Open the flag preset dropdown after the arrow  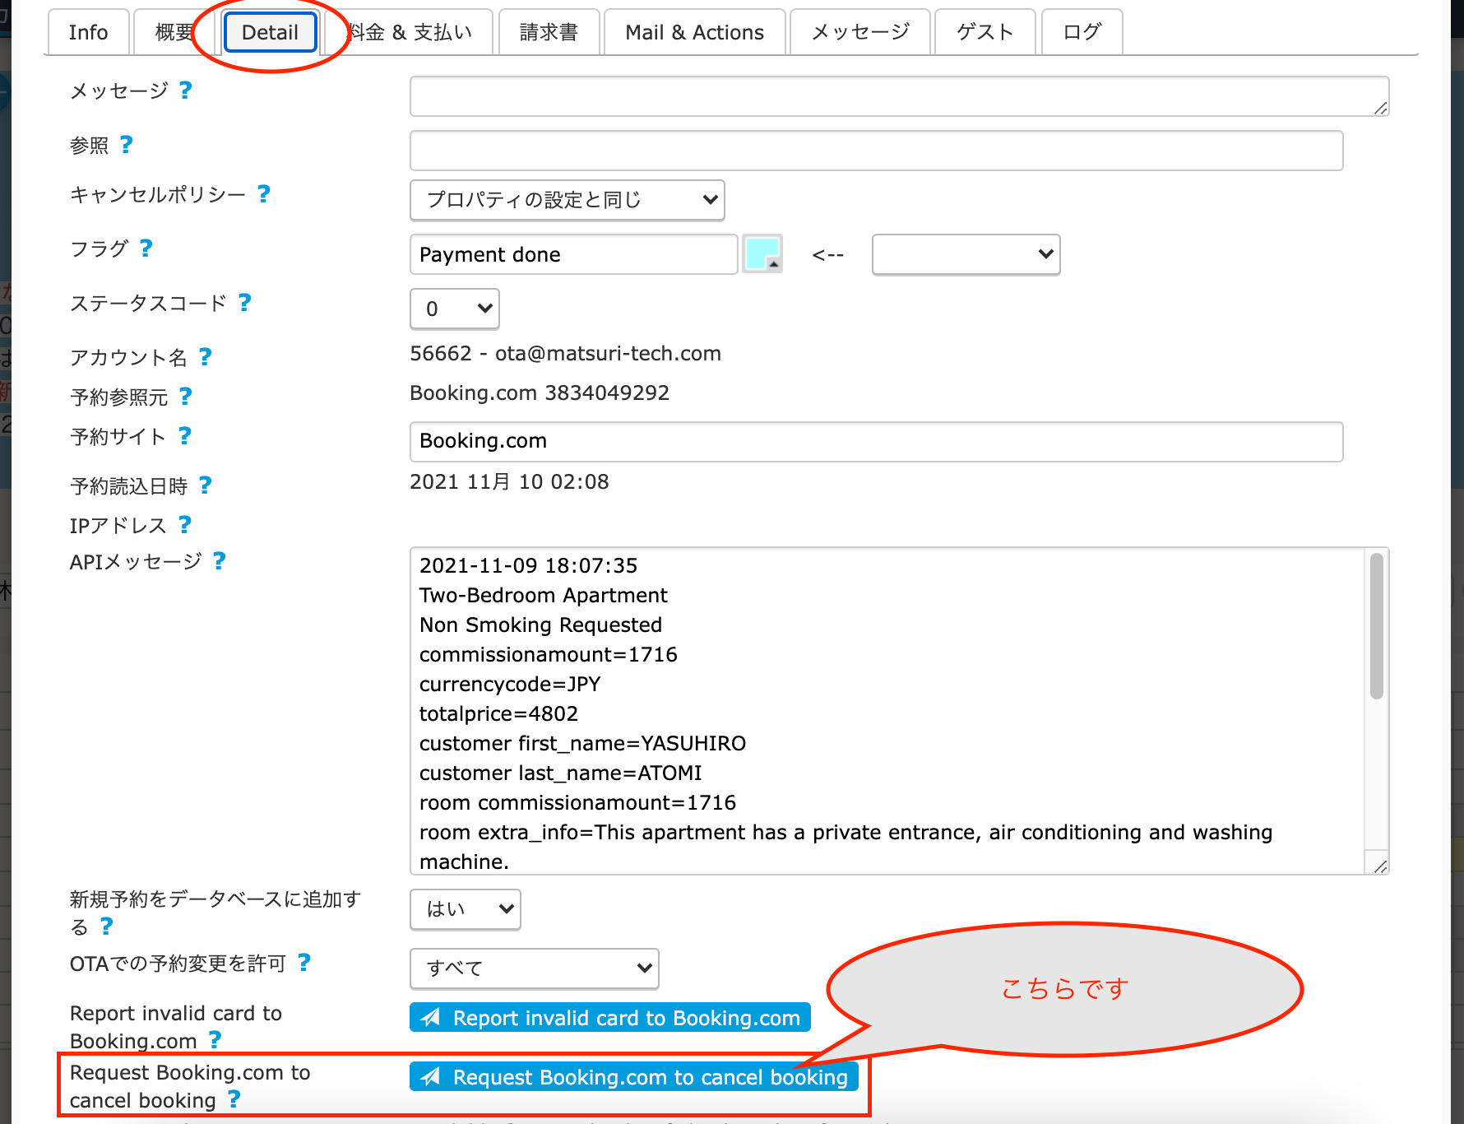coord(966,254)
